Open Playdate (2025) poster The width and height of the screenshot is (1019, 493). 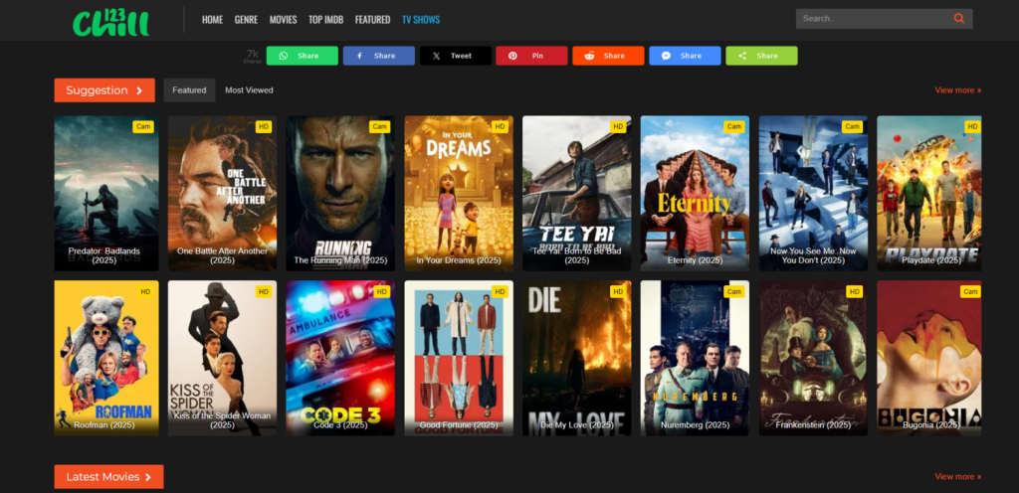coord(929,193)
